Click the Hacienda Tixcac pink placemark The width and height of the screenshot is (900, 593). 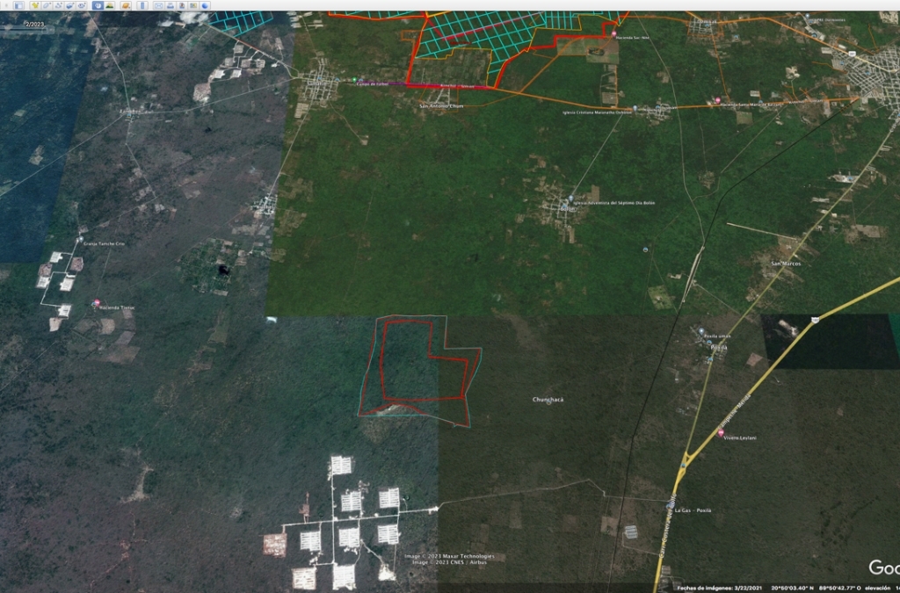(x=98, y=303)
